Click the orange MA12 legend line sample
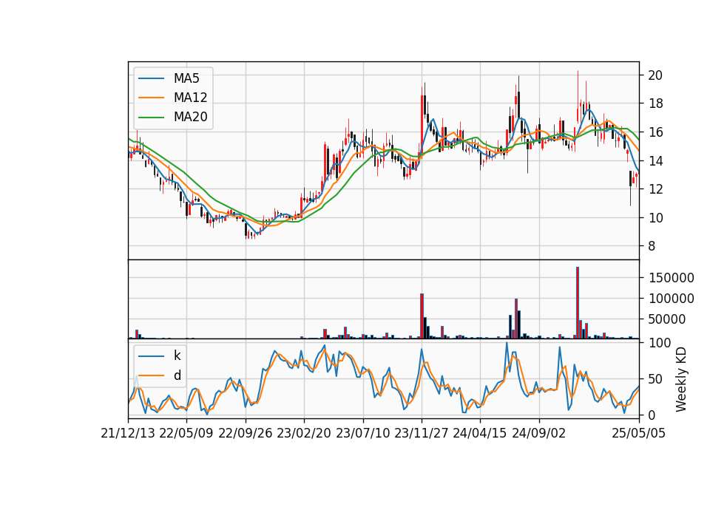710x510 pixels. pos(151,98)
